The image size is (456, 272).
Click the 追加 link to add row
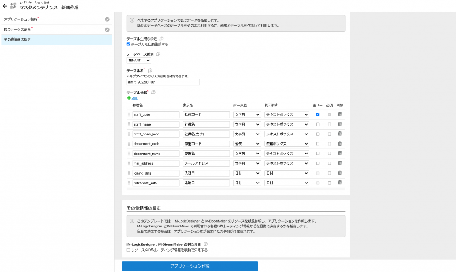135,98
